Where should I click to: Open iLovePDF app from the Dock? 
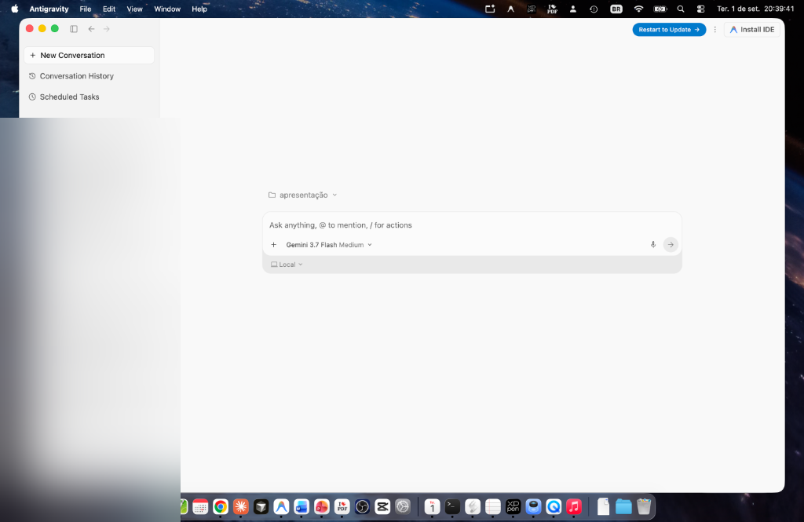[x=342, y=506]
